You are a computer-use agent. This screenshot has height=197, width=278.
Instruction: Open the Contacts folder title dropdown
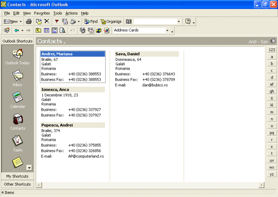65,43
